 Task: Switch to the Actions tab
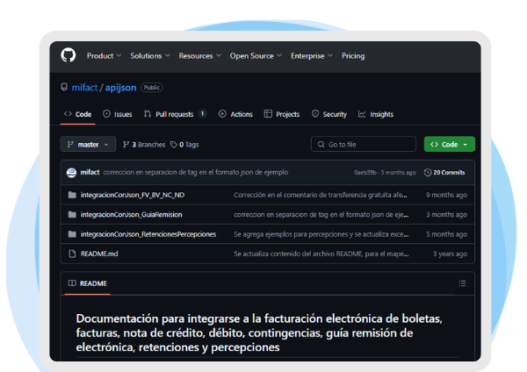[x=235, y=114]
